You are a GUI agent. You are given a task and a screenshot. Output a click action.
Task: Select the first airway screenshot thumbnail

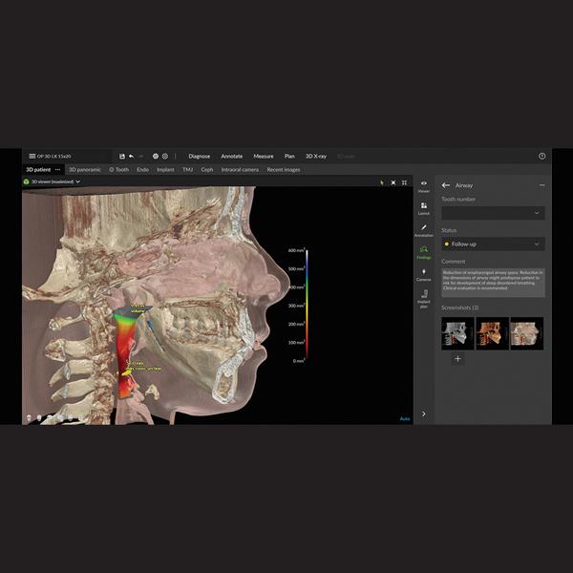[457, 333]
